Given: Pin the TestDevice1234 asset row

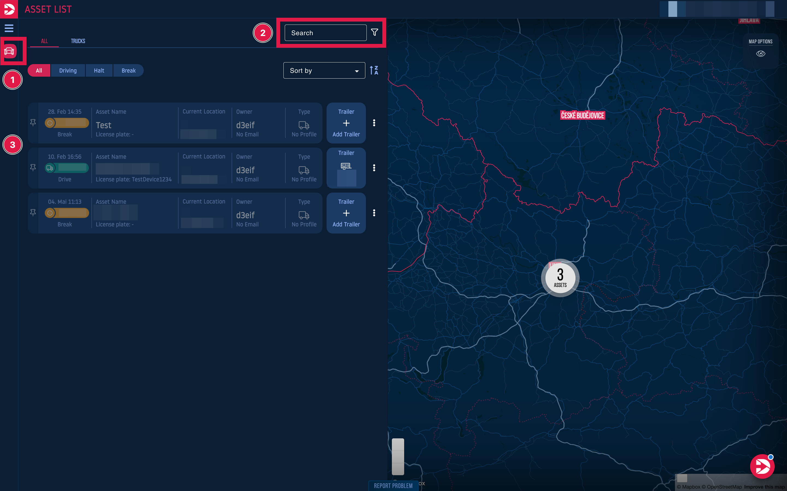Looking at the screenshot, I should coord(33,167).
